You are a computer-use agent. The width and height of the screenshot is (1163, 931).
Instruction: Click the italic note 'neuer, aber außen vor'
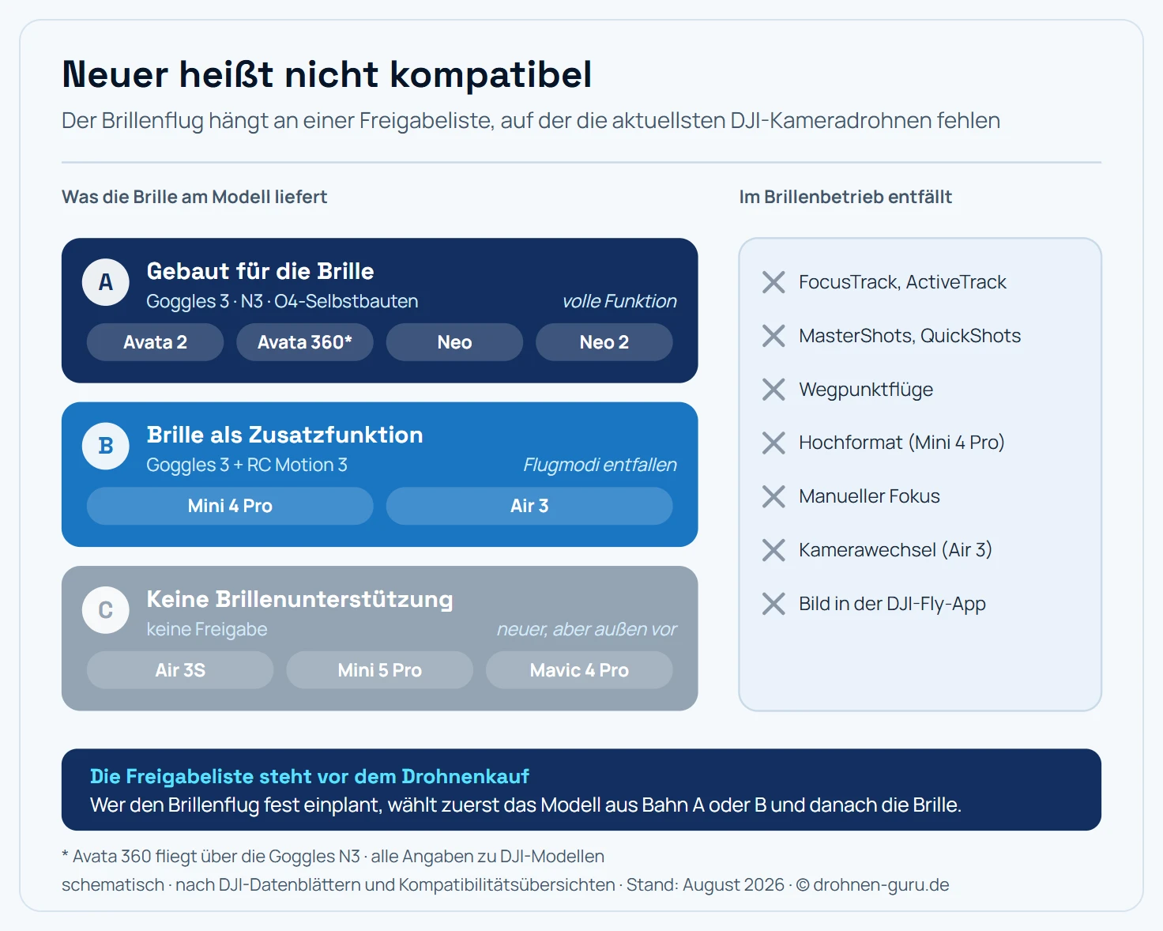[586, 629]
